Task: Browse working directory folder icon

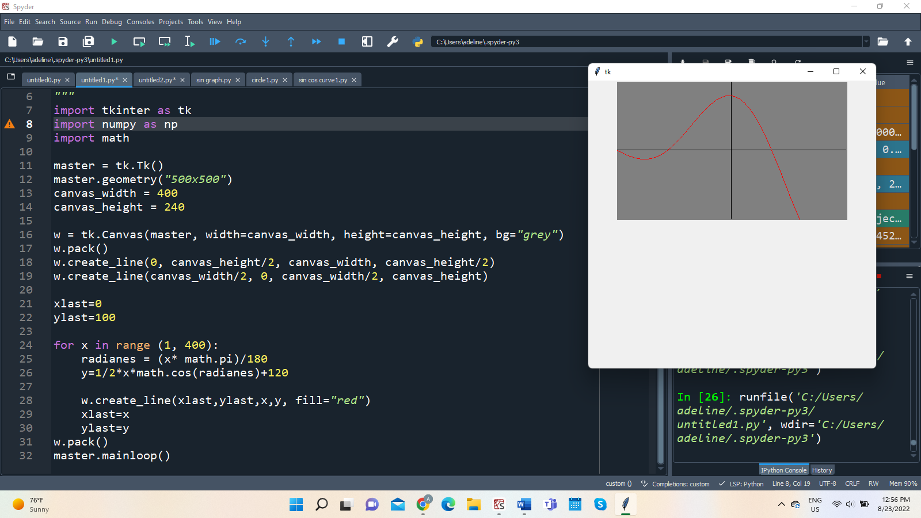Action: click(x=882, y=41)
